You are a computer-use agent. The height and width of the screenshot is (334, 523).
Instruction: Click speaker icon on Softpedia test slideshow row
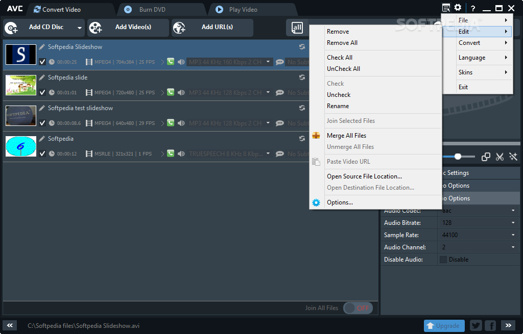click(x=181, y=123)
